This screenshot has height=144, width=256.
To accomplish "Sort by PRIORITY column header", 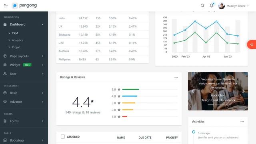I will click(172, 138).
